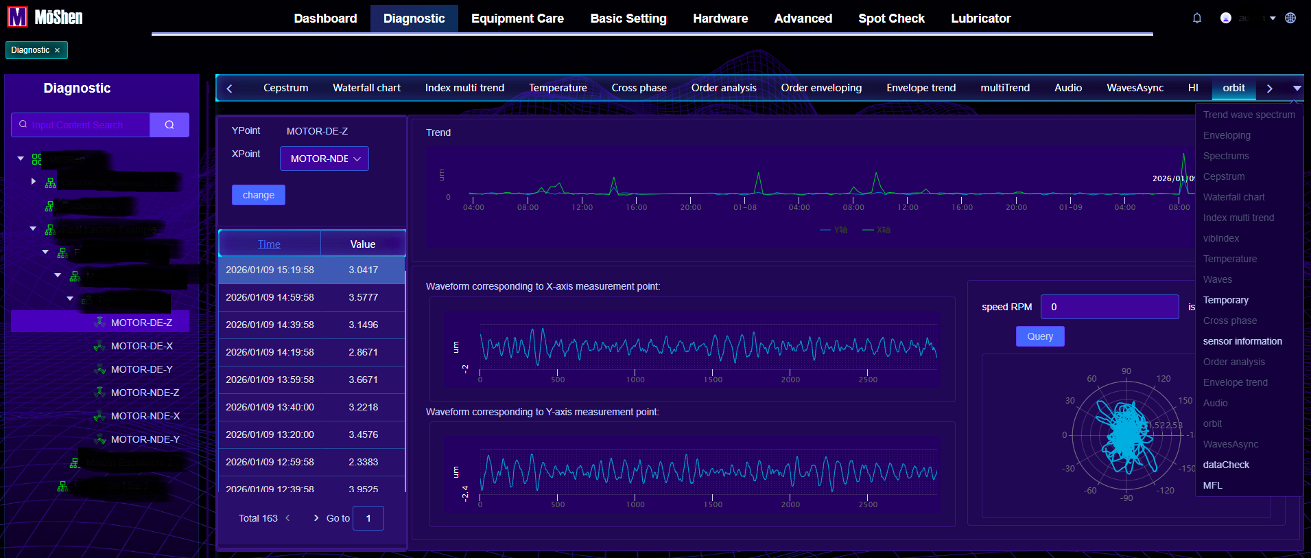
Task: Choose MFL in the tab dropdown list
Action: (x=1213, y=485)
